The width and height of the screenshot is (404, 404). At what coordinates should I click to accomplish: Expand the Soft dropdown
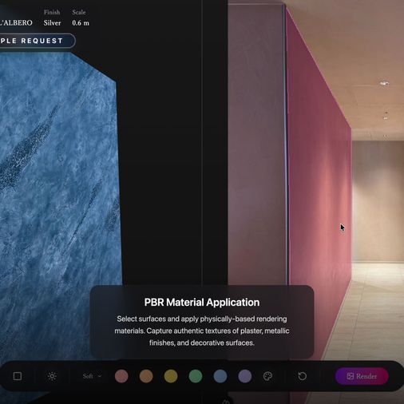92,376
